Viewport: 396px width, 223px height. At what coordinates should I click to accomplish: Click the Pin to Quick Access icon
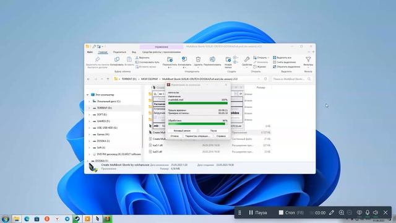point(97,59)
